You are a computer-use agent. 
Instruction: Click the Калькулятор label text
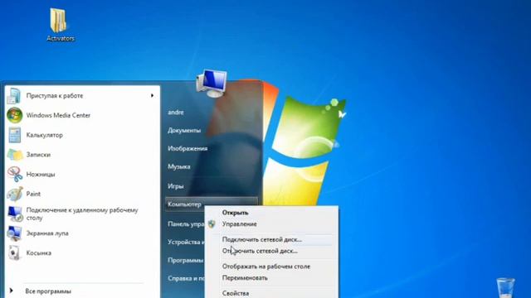tap(44, 135)
